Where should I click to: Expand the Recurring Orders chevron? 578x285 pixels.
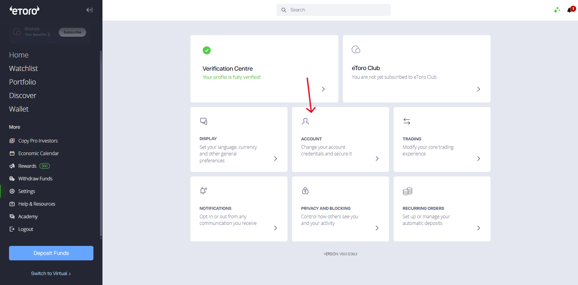tap(479, 228)
